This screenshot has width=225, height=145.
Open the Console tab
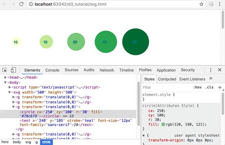(x=52, y=70)
